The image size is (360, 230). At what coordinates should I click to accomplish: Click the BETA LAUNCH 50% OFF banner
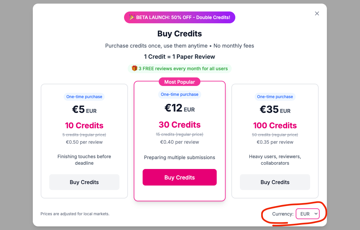pyautogui.click(x=183, y=17)
